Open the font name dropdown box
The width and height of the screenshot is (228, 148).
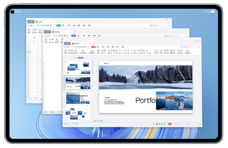[113, 50]
